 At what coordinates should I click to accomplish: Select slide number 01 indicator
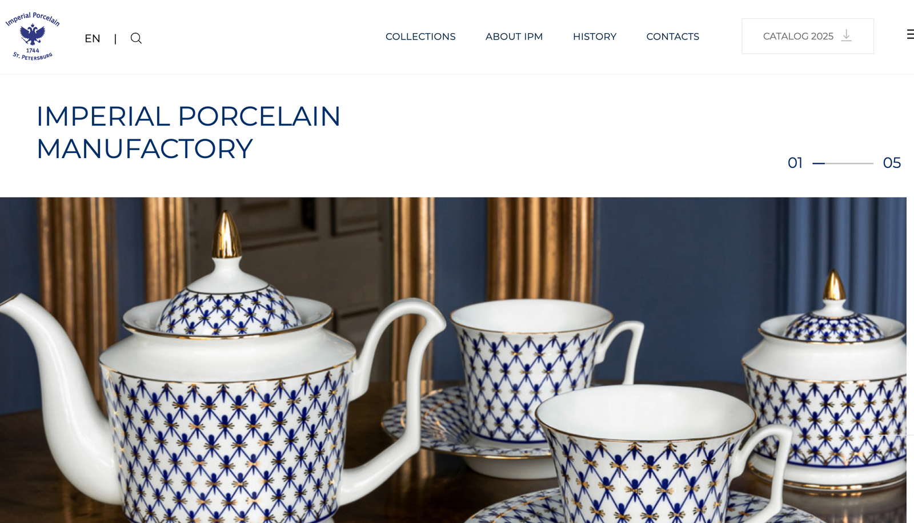[795, 163]
